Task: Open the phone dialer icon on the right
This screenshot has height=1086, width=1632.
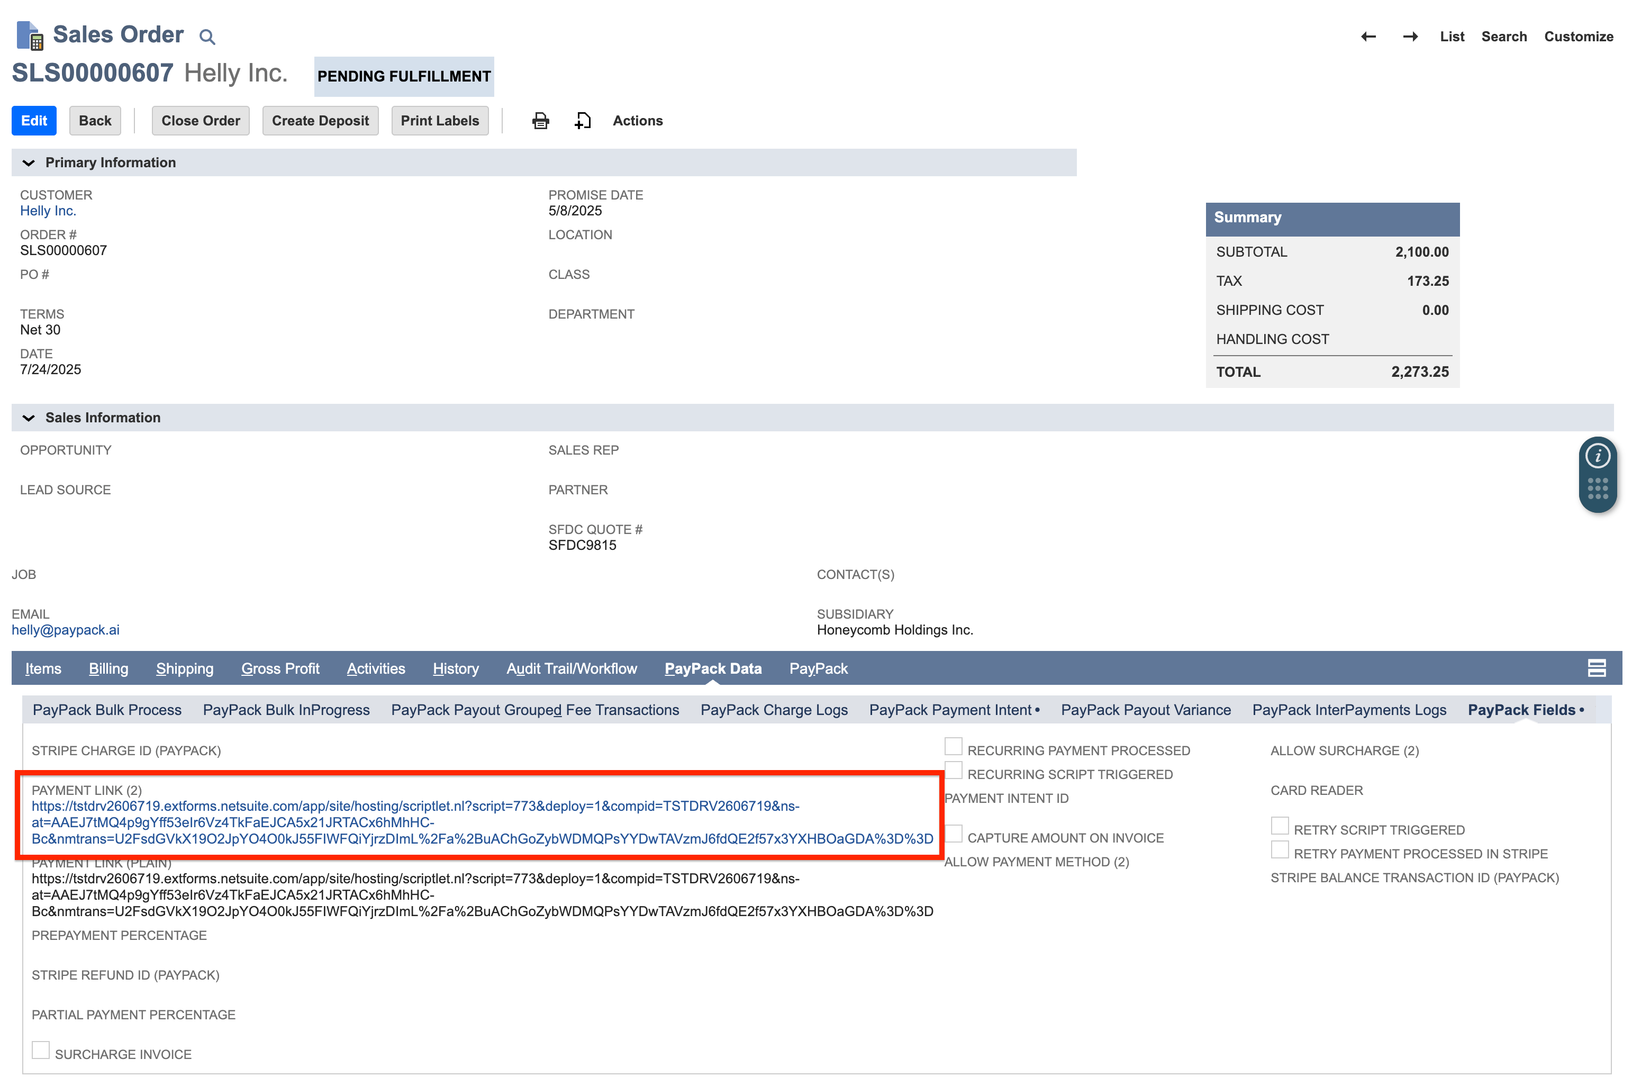Action: [1598, 488]
